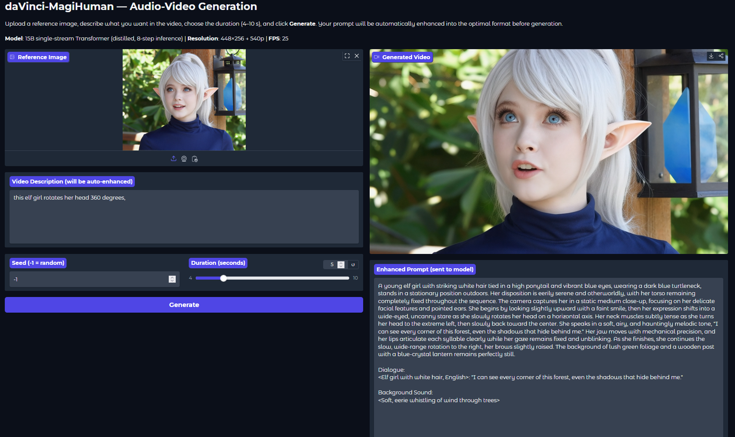The height and width of the screenshot is (437, 735).
Task: Click the Generate button
Action: pyautogui.click(x=184, y=305)
